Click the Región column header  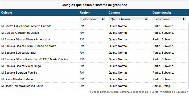pyautogui.click(x=84, y=12)
